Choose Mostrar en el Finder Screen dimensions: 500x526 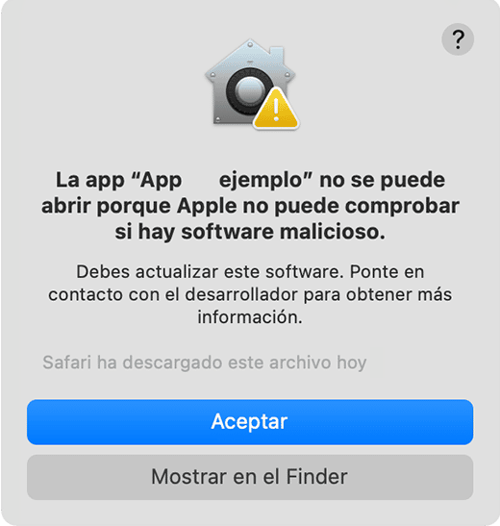[250, 477]
